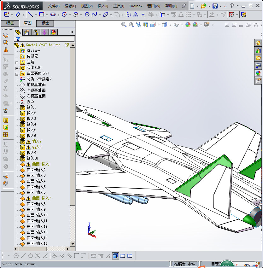Open Line tool dropdown arrow
The image size is (263, 268).
coord(36,15)
